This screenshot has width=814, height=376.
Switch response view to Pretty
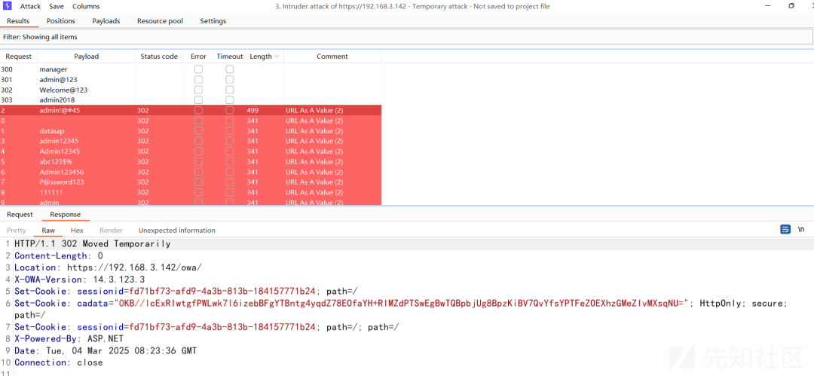[17, 230]
